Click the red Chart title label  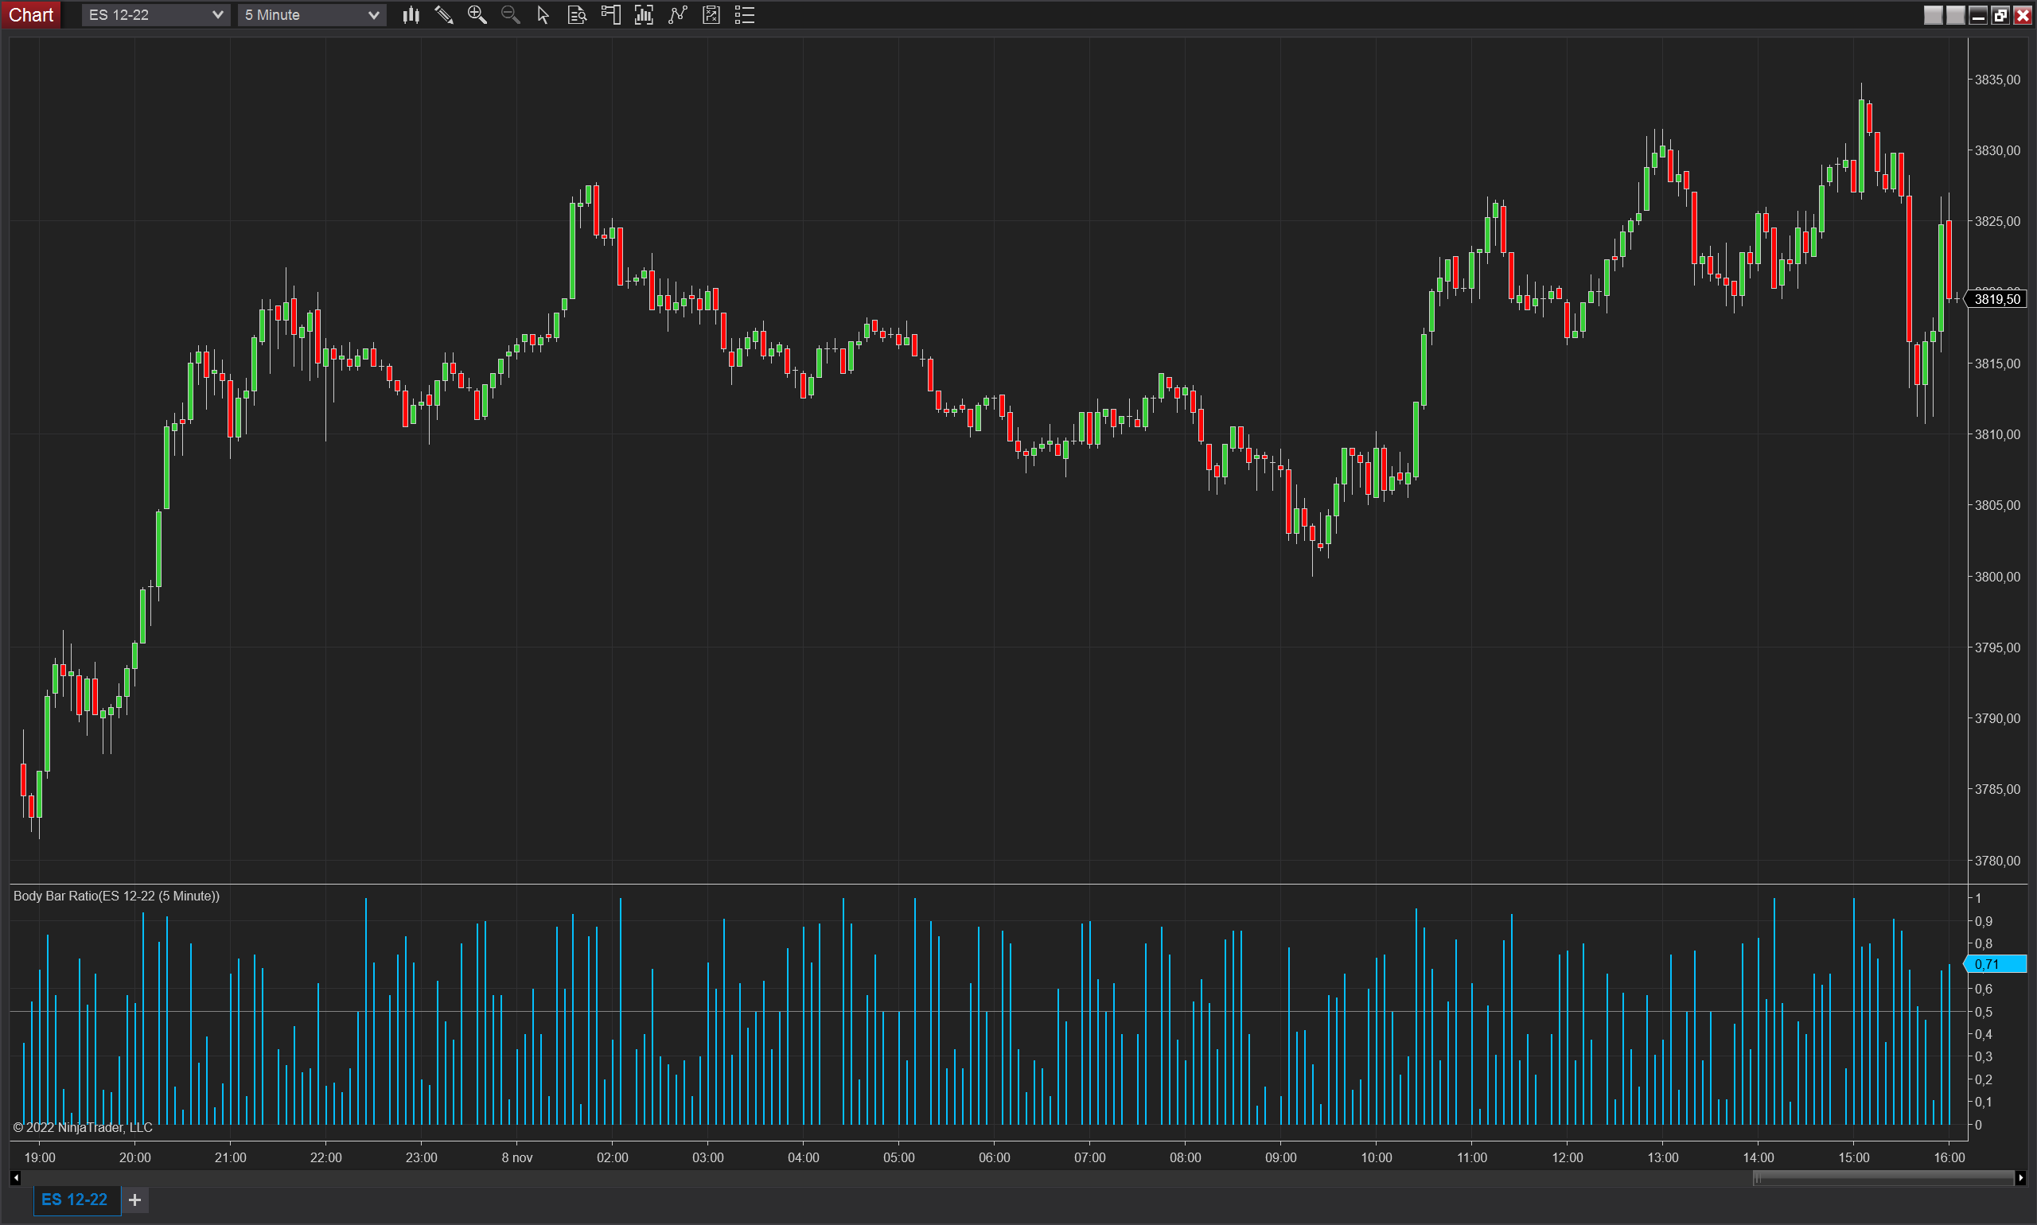tap(30, 15)
